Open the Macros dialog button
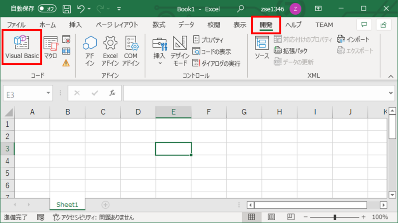This screenshot has height=223, width=398. point(50,47)
